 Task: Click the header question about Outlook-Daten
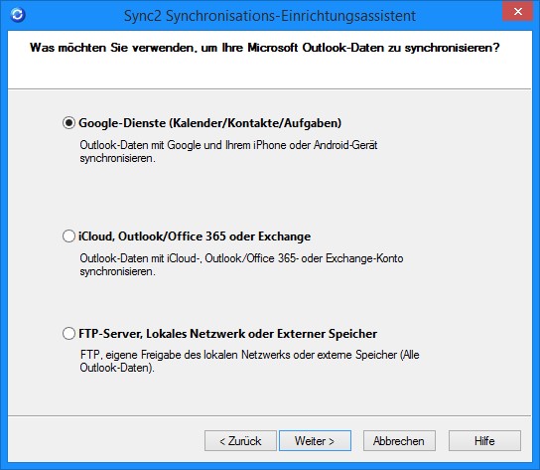[x=264, y=48]
